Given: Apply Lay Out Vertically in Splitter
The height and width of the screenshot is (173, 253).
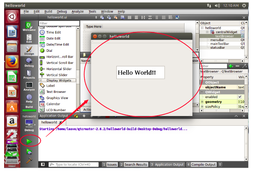Looking at the screenshot, I should pos(150,17).
